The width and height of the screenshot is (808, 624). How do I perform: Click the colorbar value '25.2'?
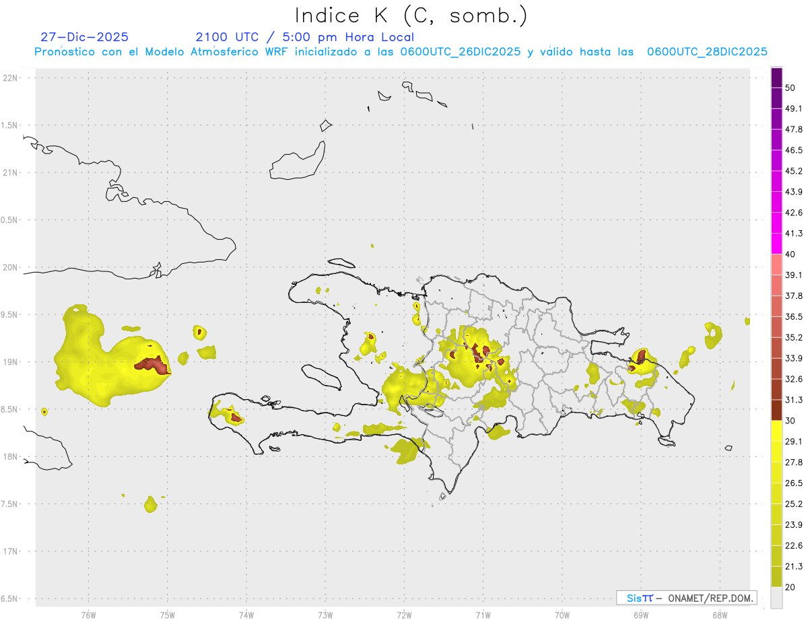point(794,504)
